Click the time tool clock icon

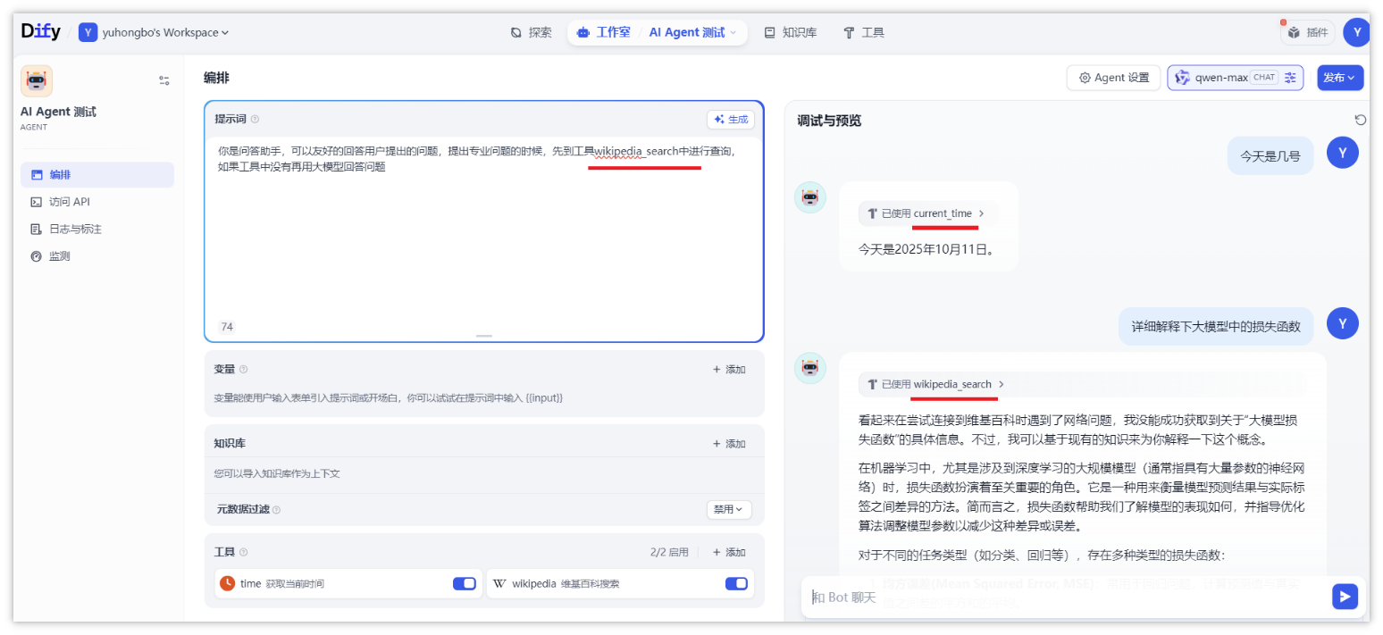(228, 583)
